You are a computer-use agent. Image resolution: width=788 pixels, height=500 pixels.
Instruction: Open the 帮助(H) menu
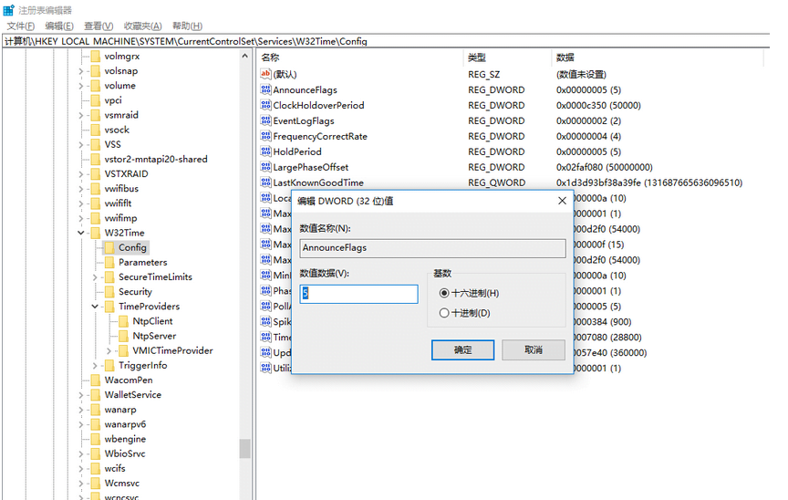pos(188,26)
